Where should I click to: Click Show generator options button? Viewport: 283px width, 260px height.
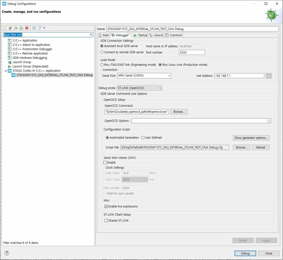(251, 138)
